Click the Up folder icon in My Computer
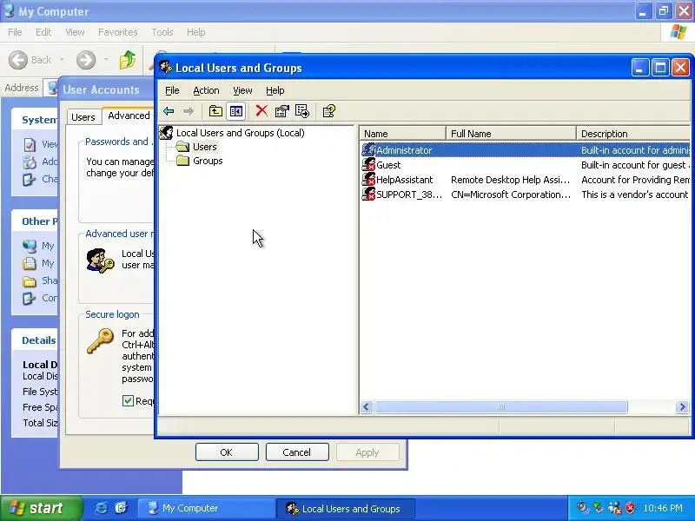Screen dimensions: 695x521 pyautogui.click(x=128, y=60)
